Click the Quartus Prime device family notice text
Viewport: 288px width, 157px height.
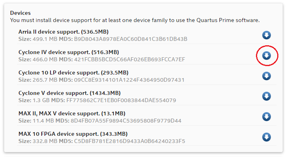135,20
